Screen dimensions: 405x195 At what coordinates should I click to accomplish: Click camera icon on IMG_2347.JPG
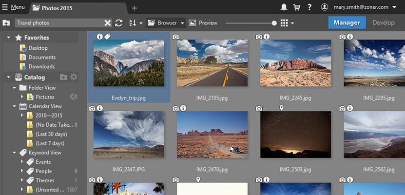pyautogui.click(x=92, y=109)
